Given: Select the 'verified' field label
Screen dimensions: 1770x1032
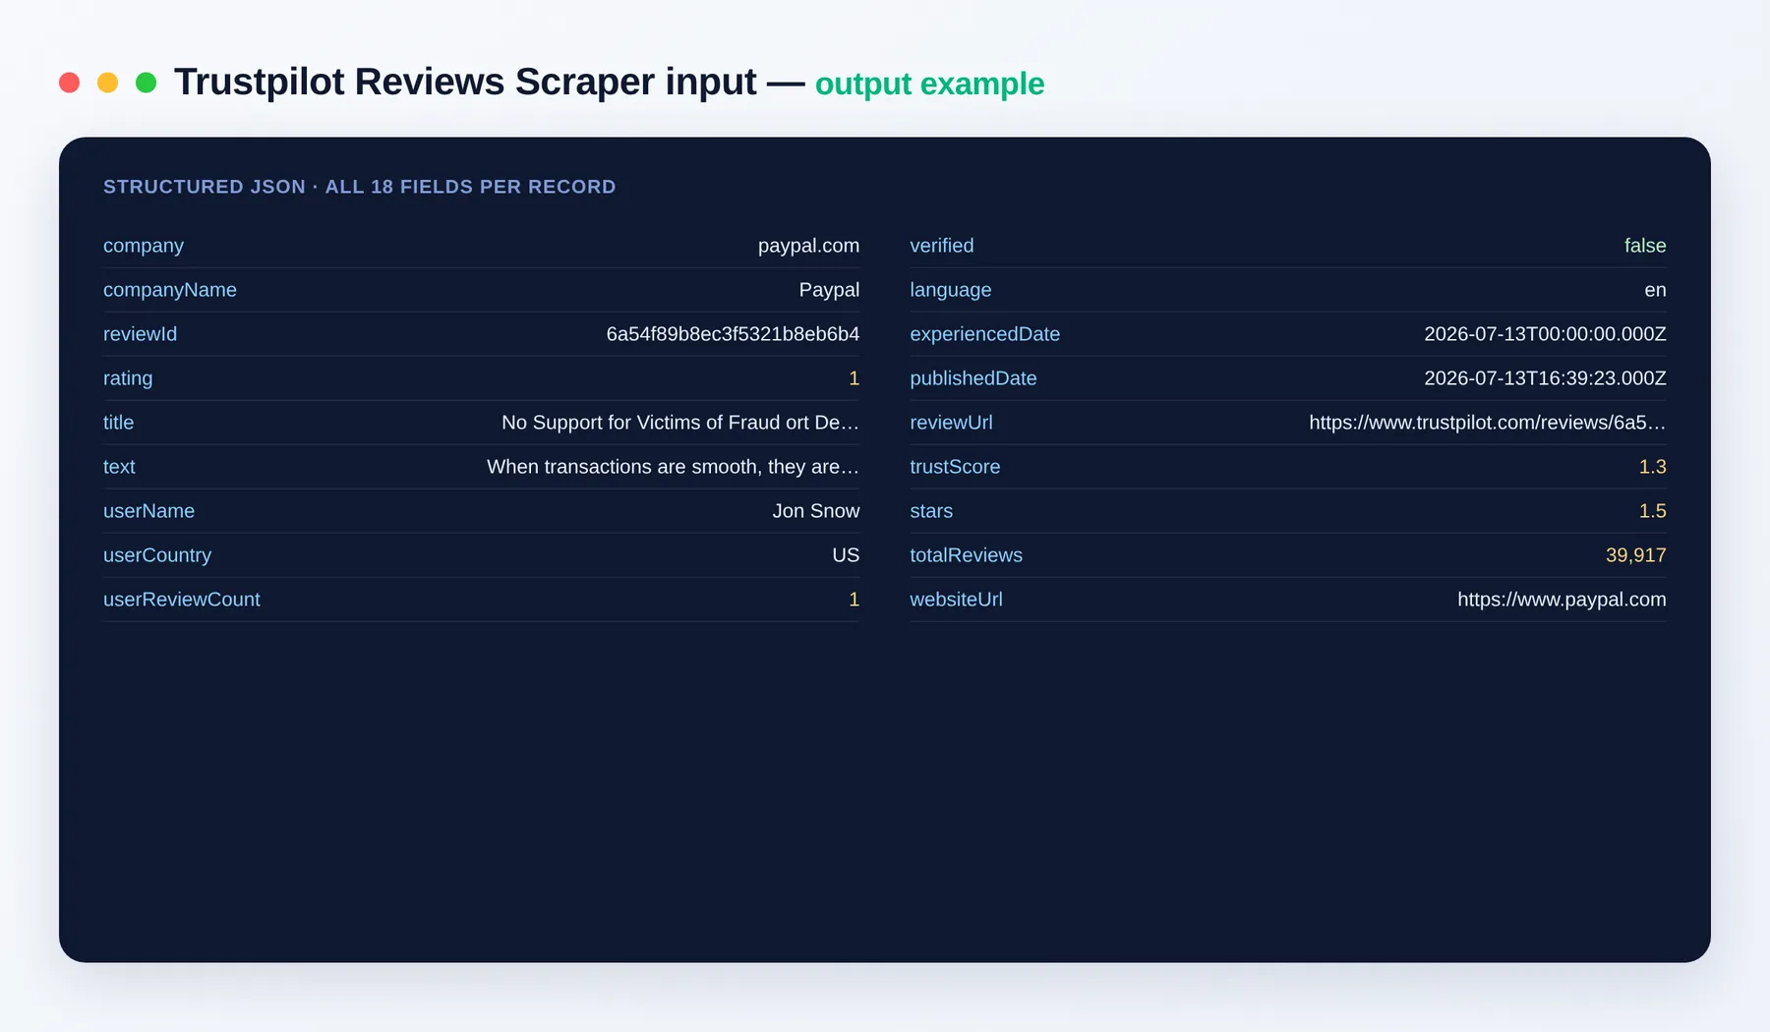Looking at the screenshot, I should pyautogui.click(x=942, y=246).
